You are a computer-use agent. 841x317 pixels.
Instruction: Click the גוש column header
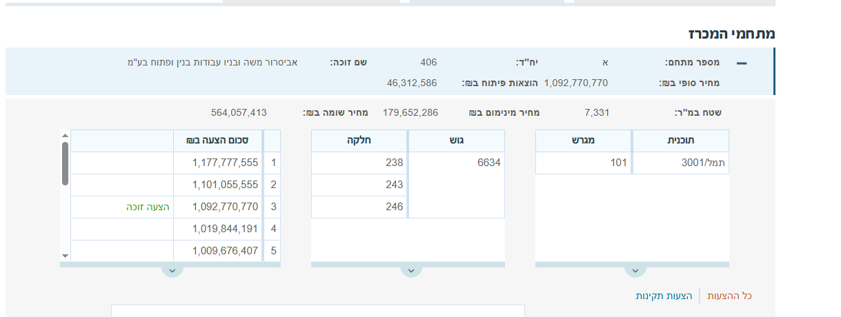coord(457,141)
